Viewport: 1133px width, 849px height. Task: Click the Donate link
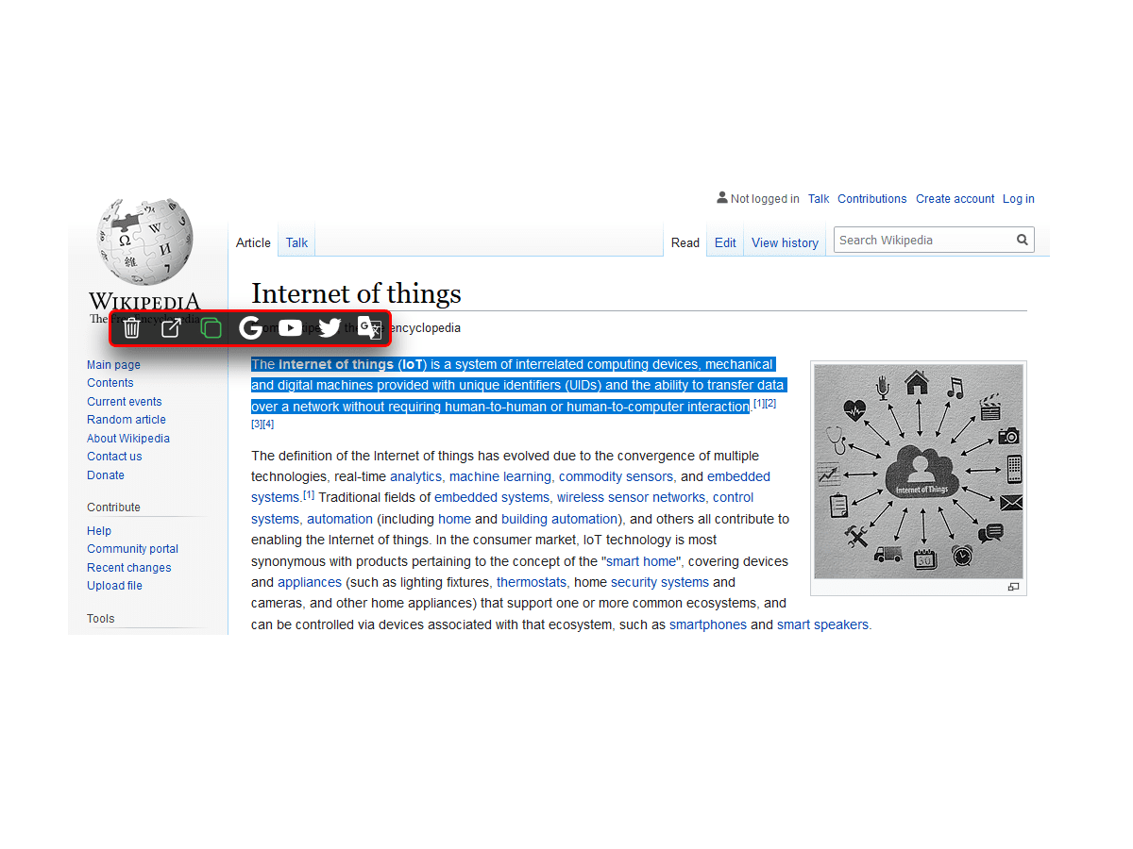106,475
